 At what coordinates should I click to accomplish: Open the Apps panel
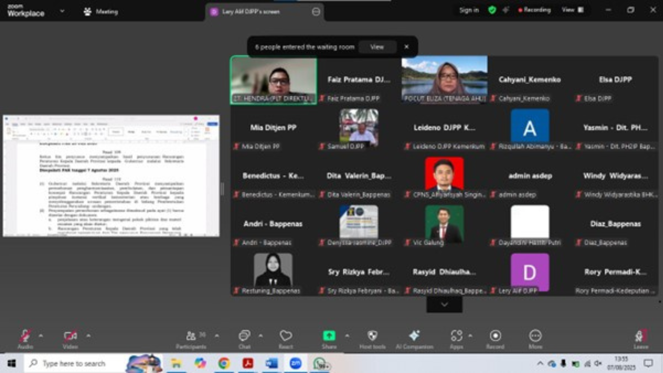[457, 339]
